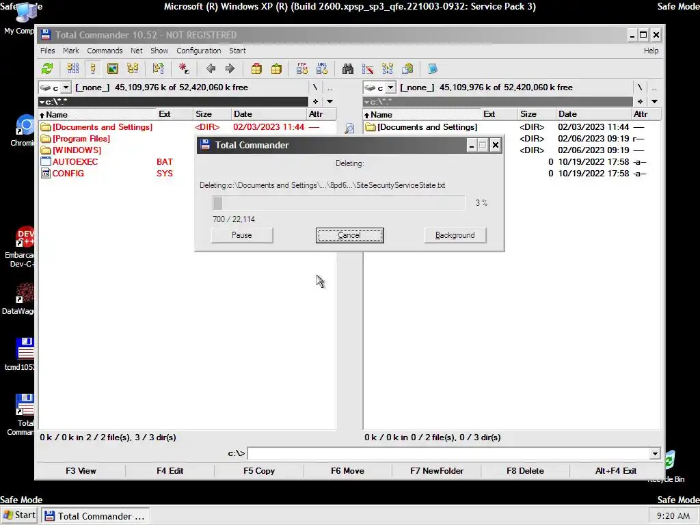Click the Windows Start button
The width and height of the screenshot is (700, 525).
[20, 515]
